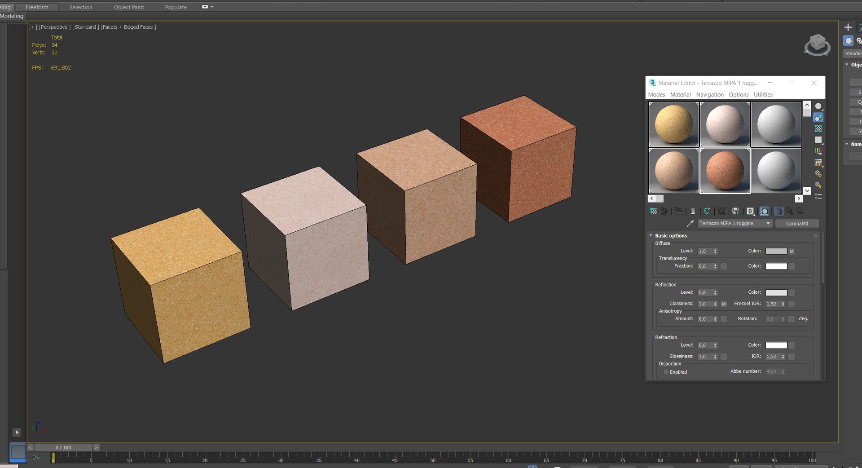Click the trash Reset Map/Material icon

693,211
